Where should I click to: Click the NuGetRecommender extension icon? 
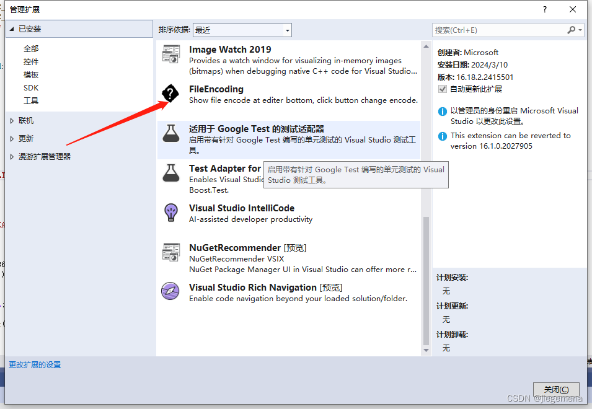(x=171, y=252)
